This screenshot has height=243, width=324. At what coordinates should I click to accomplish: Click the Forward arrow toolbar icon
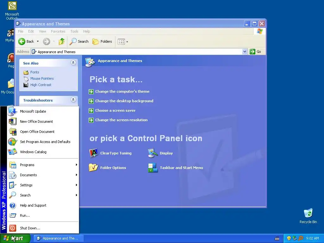pyautogui.click(x=47, y=41)
